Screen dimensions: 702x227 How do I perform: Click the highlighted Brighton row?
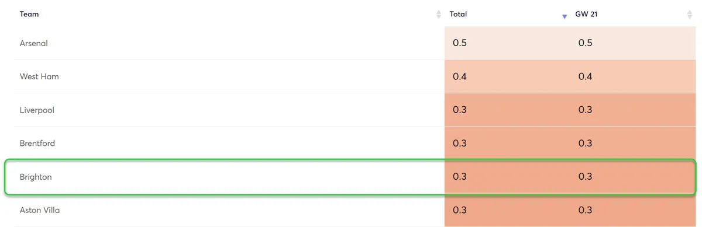[x=350, y=177]
